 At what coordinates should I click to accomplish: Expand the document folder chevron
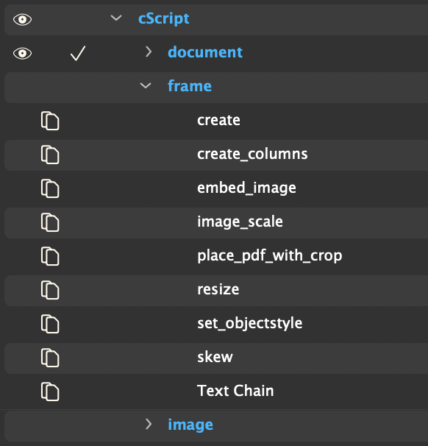pyautogui.click(x=149, y=52)
